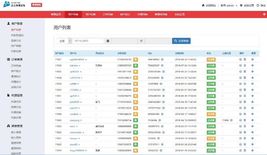Open the 订单列表 navigation tab
267x155 pixels.
pyautogui.click(x=108, y=14)
